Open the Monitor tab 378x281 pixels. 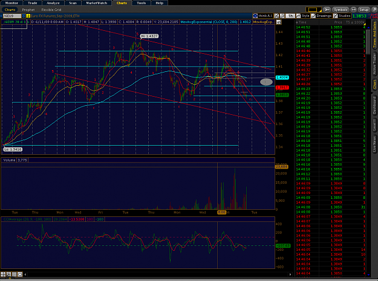click(x=11, y=3)
